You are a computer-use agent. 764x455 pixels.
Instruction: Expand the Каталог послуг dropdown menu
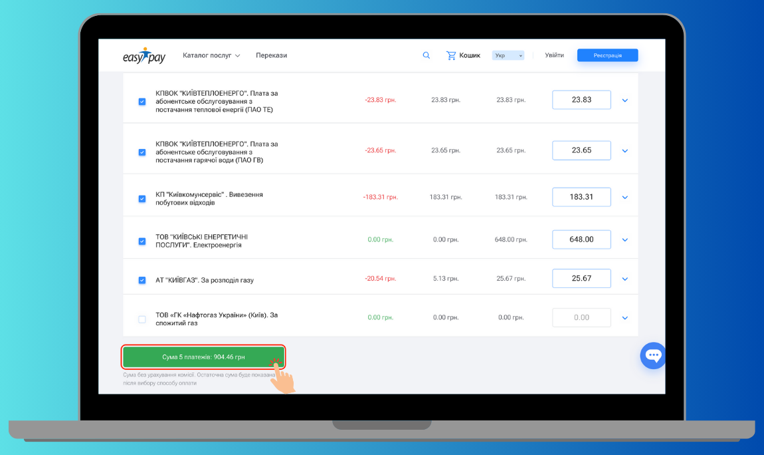point(211,55)
